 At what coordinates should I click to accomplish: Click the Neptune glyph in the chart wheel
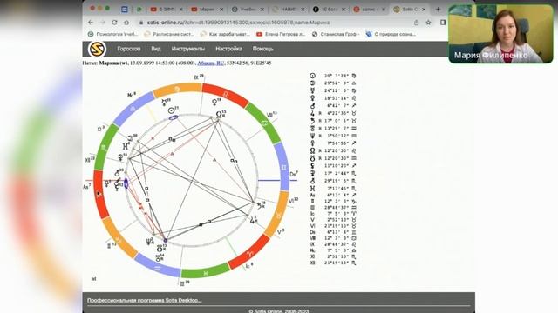pyautogui.click(x=149, y=242)
